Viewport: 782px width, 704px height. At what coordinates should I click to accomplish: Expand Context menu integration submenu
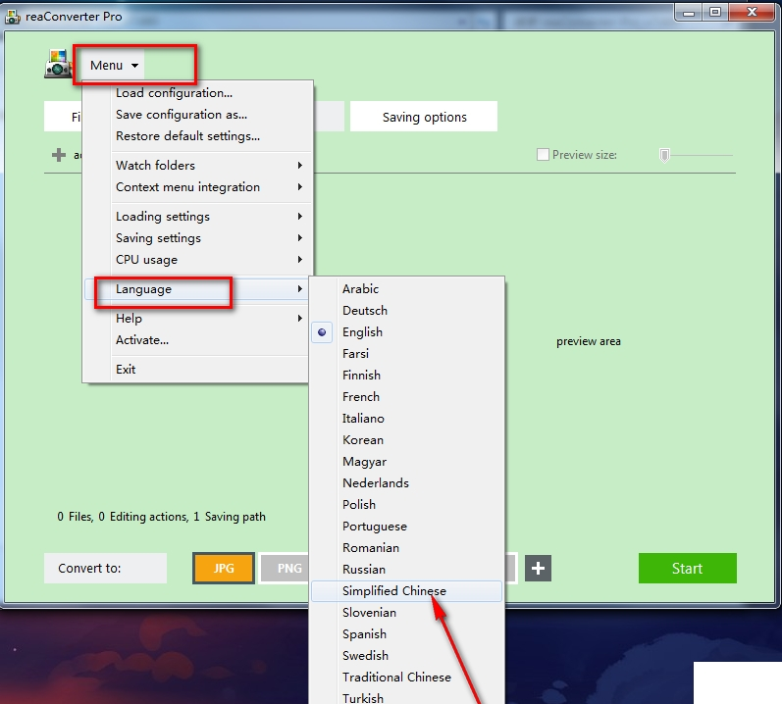197,187
